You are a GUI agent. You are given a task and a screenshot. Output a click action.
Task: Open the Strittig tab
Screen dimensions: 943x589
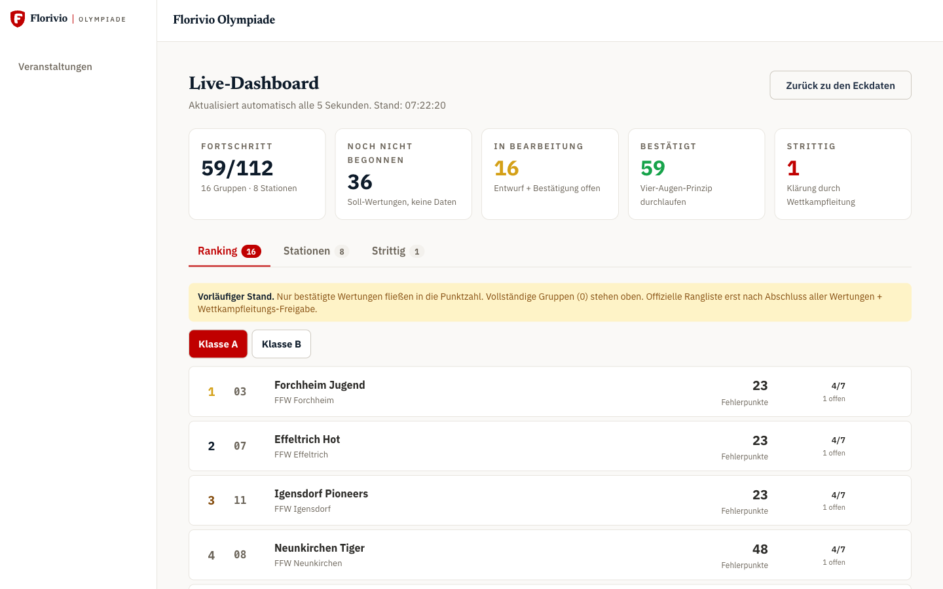(x=398, y=251)
